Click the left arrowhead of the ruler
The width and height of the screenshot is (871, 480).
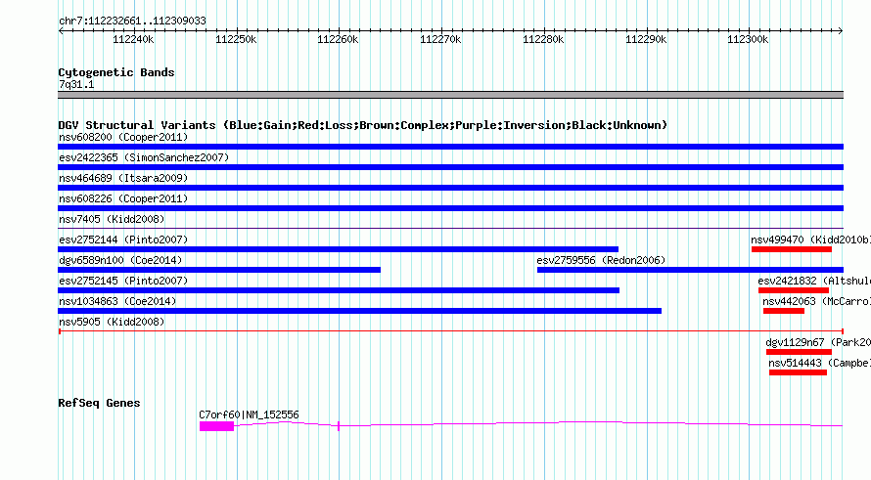click(x=61, y=30)
